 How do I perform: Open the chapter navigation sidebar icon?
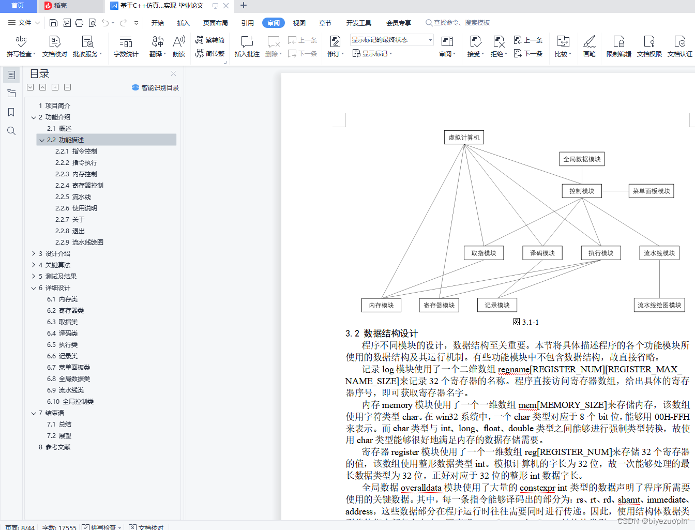[x=11, y=94]
